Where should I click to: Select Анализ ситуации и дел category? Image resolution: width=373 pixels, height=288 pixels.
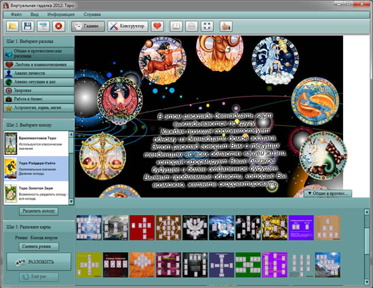tap(39, 82)
